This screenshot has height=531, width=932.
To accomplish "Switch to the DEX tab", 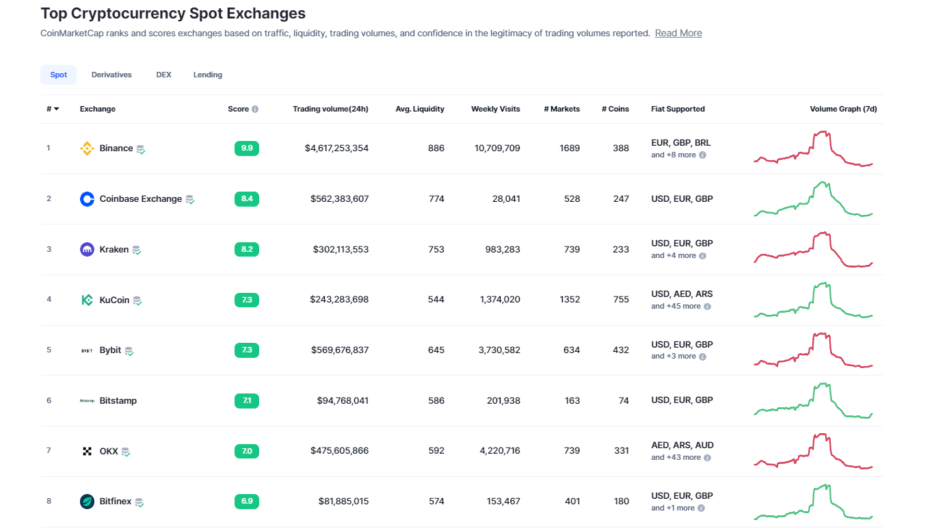I will click(x=164, y=75).
